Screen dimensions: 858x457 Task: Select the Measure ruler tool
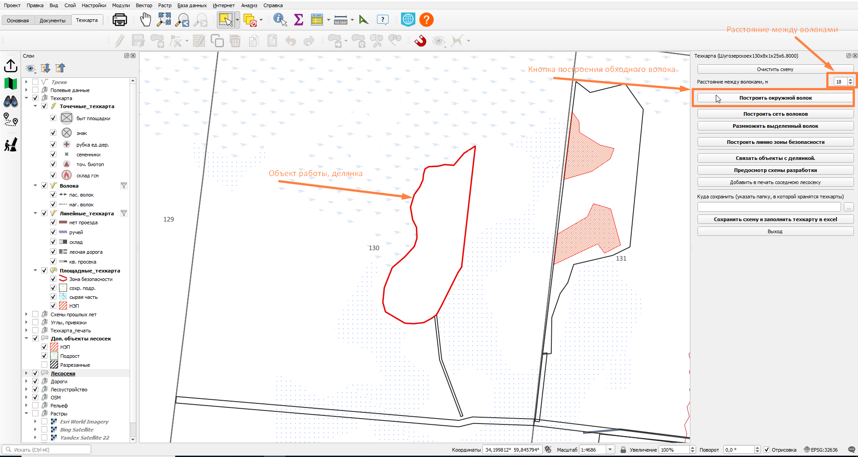point(341,20)
